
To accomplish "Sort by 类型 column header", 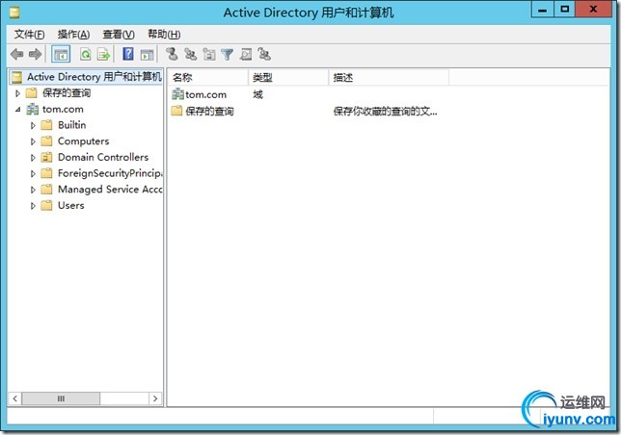I will (x=288, y=77).
